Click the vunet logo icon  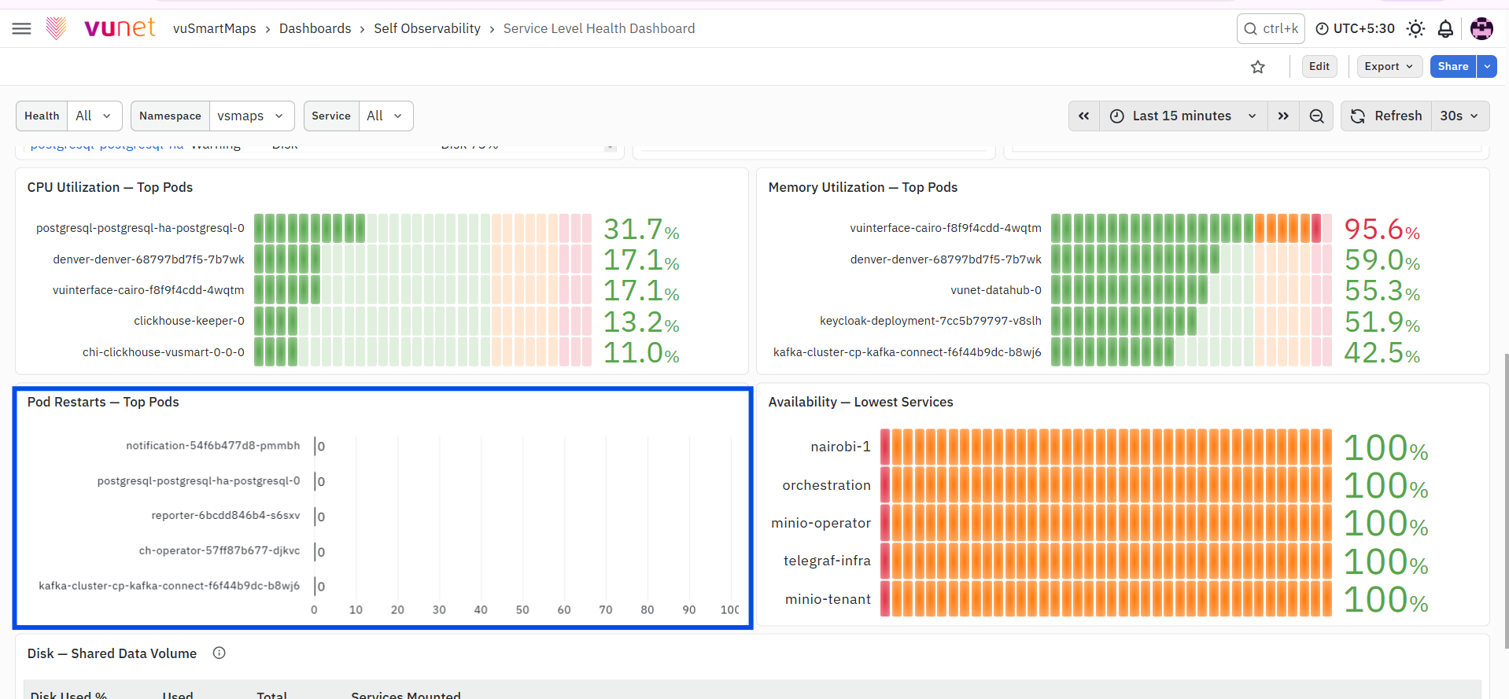[x=56, y=28]
